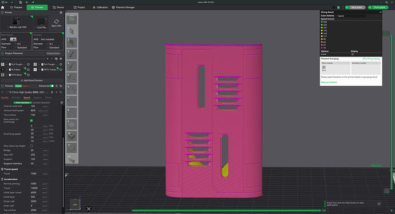Screen dimensions: 395x214
Task: Open the Print plate dropdown arrow
Action: coord(370,7)
